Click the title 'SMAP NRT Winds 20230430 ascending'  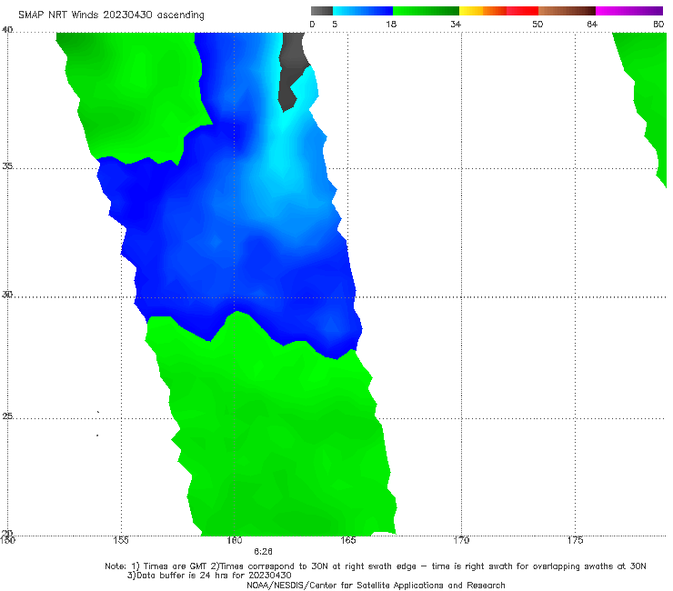click(x=111, y=15)
